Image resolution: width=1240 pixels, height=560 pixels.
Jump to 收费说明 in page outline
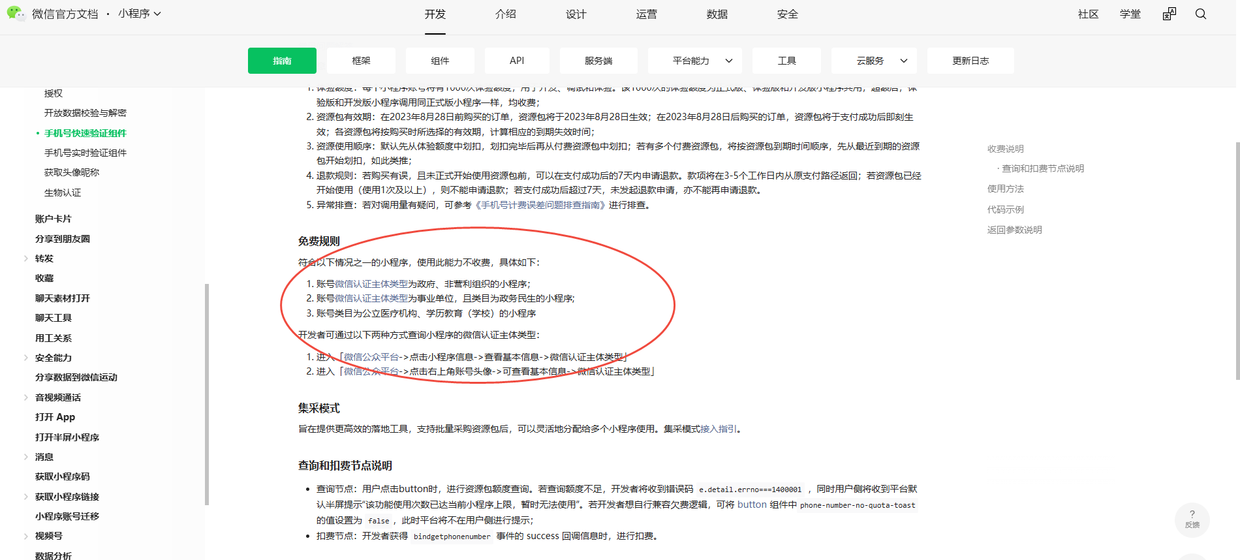click(x=1006, y=149)
